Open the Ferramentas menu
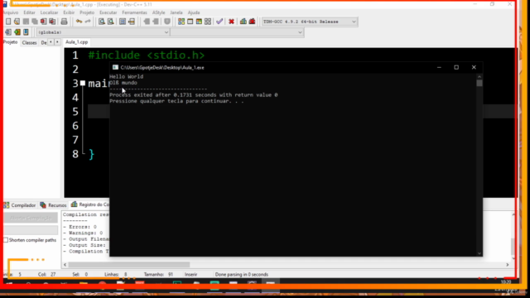This screenshot has width=530, height=298. pyautogui.click(x=134, y=12)
